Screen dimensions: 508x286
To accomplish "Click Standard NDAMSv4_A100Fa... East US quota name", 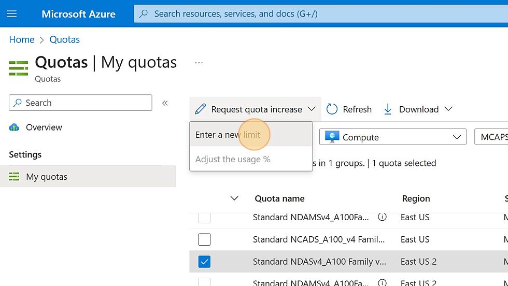I will point(311,217).
